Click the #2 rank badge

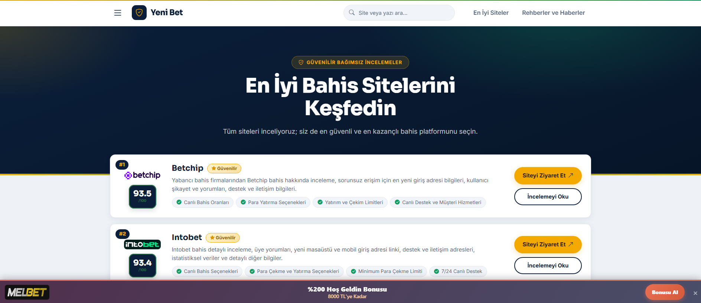(123, 234)
